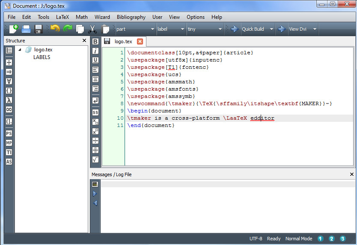Apply bold formatting with the B icon
The width and height of the screenshot is (357, 245).
95,41
